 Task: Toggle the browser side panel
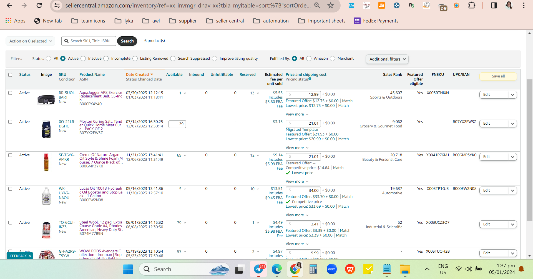tap(494, 5)
